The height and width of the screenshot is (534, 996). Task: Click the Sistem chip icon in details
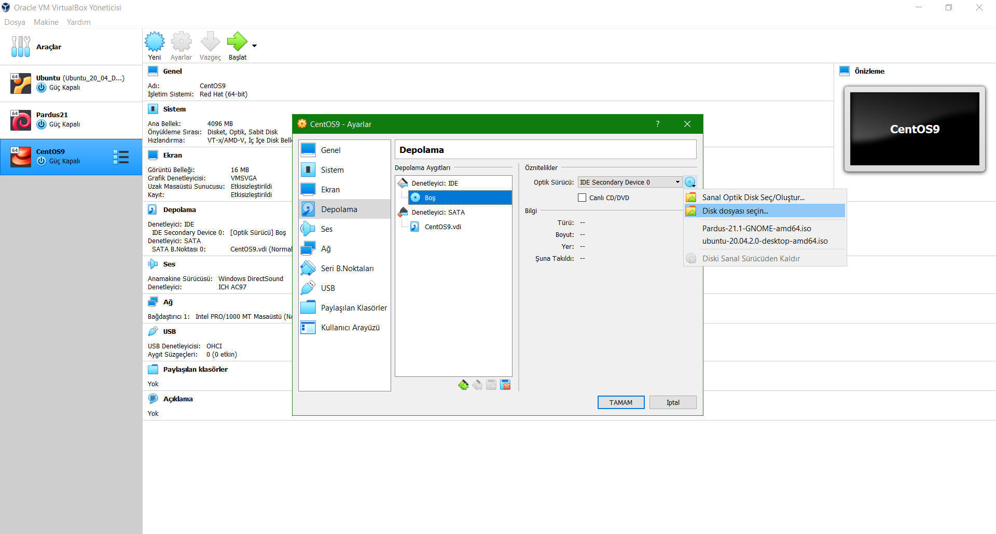click(153, 109)
